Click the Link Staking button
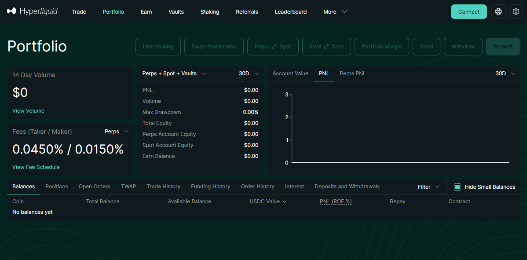 click(158, 47)
